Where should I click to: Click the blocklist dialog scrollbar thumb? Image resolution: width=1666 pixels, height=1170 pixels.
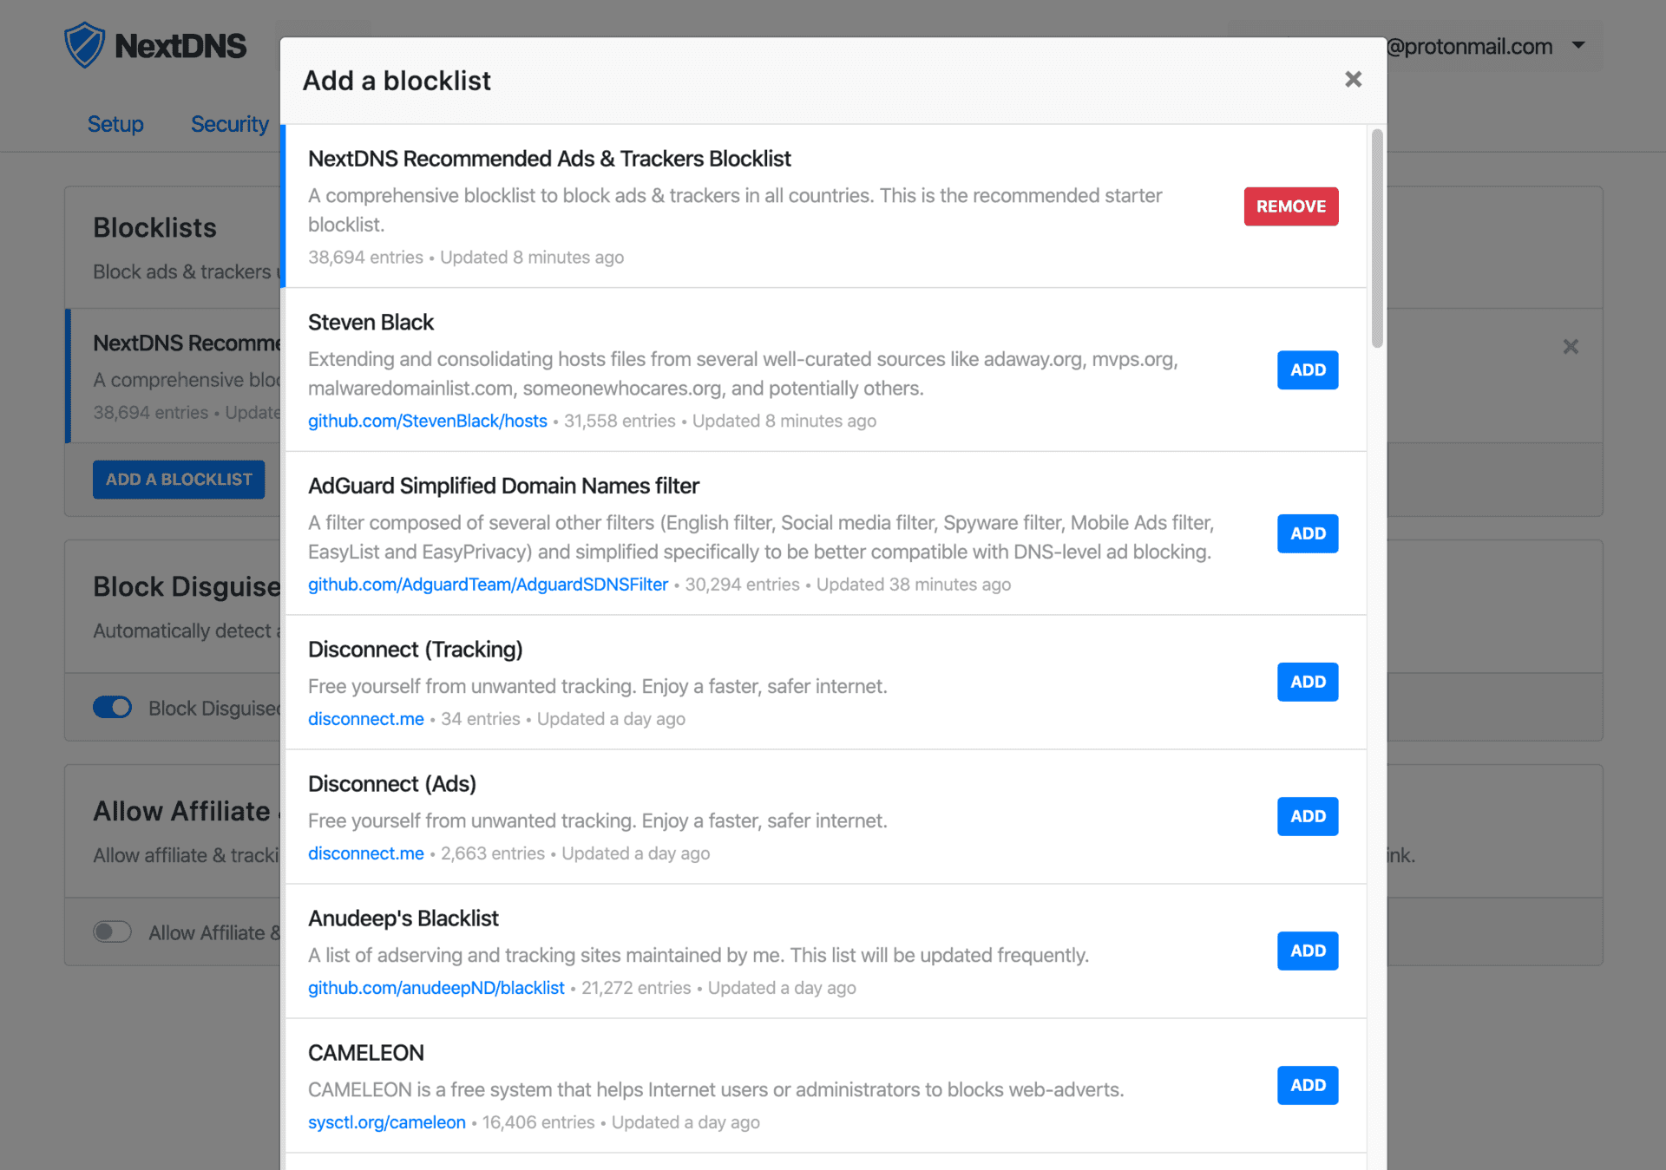pyautogui.click(x=1376, y=239)
